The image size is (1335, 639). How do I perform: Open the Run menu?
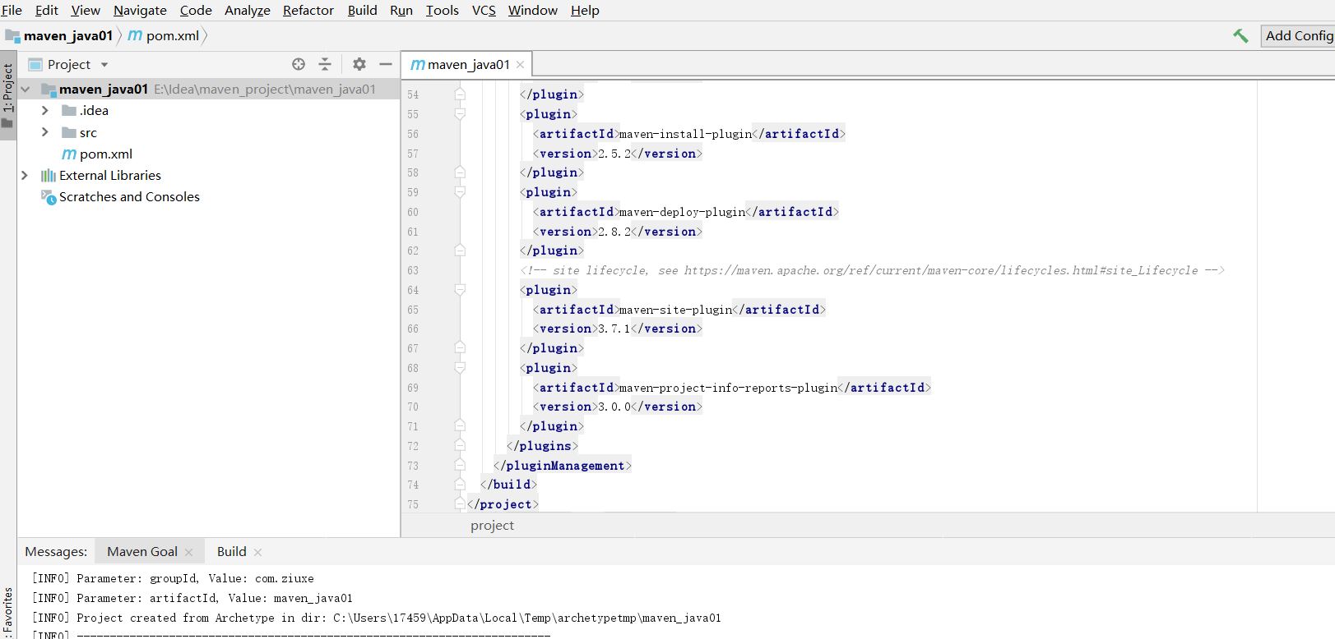pyautogui.click(x=401, y=10)
